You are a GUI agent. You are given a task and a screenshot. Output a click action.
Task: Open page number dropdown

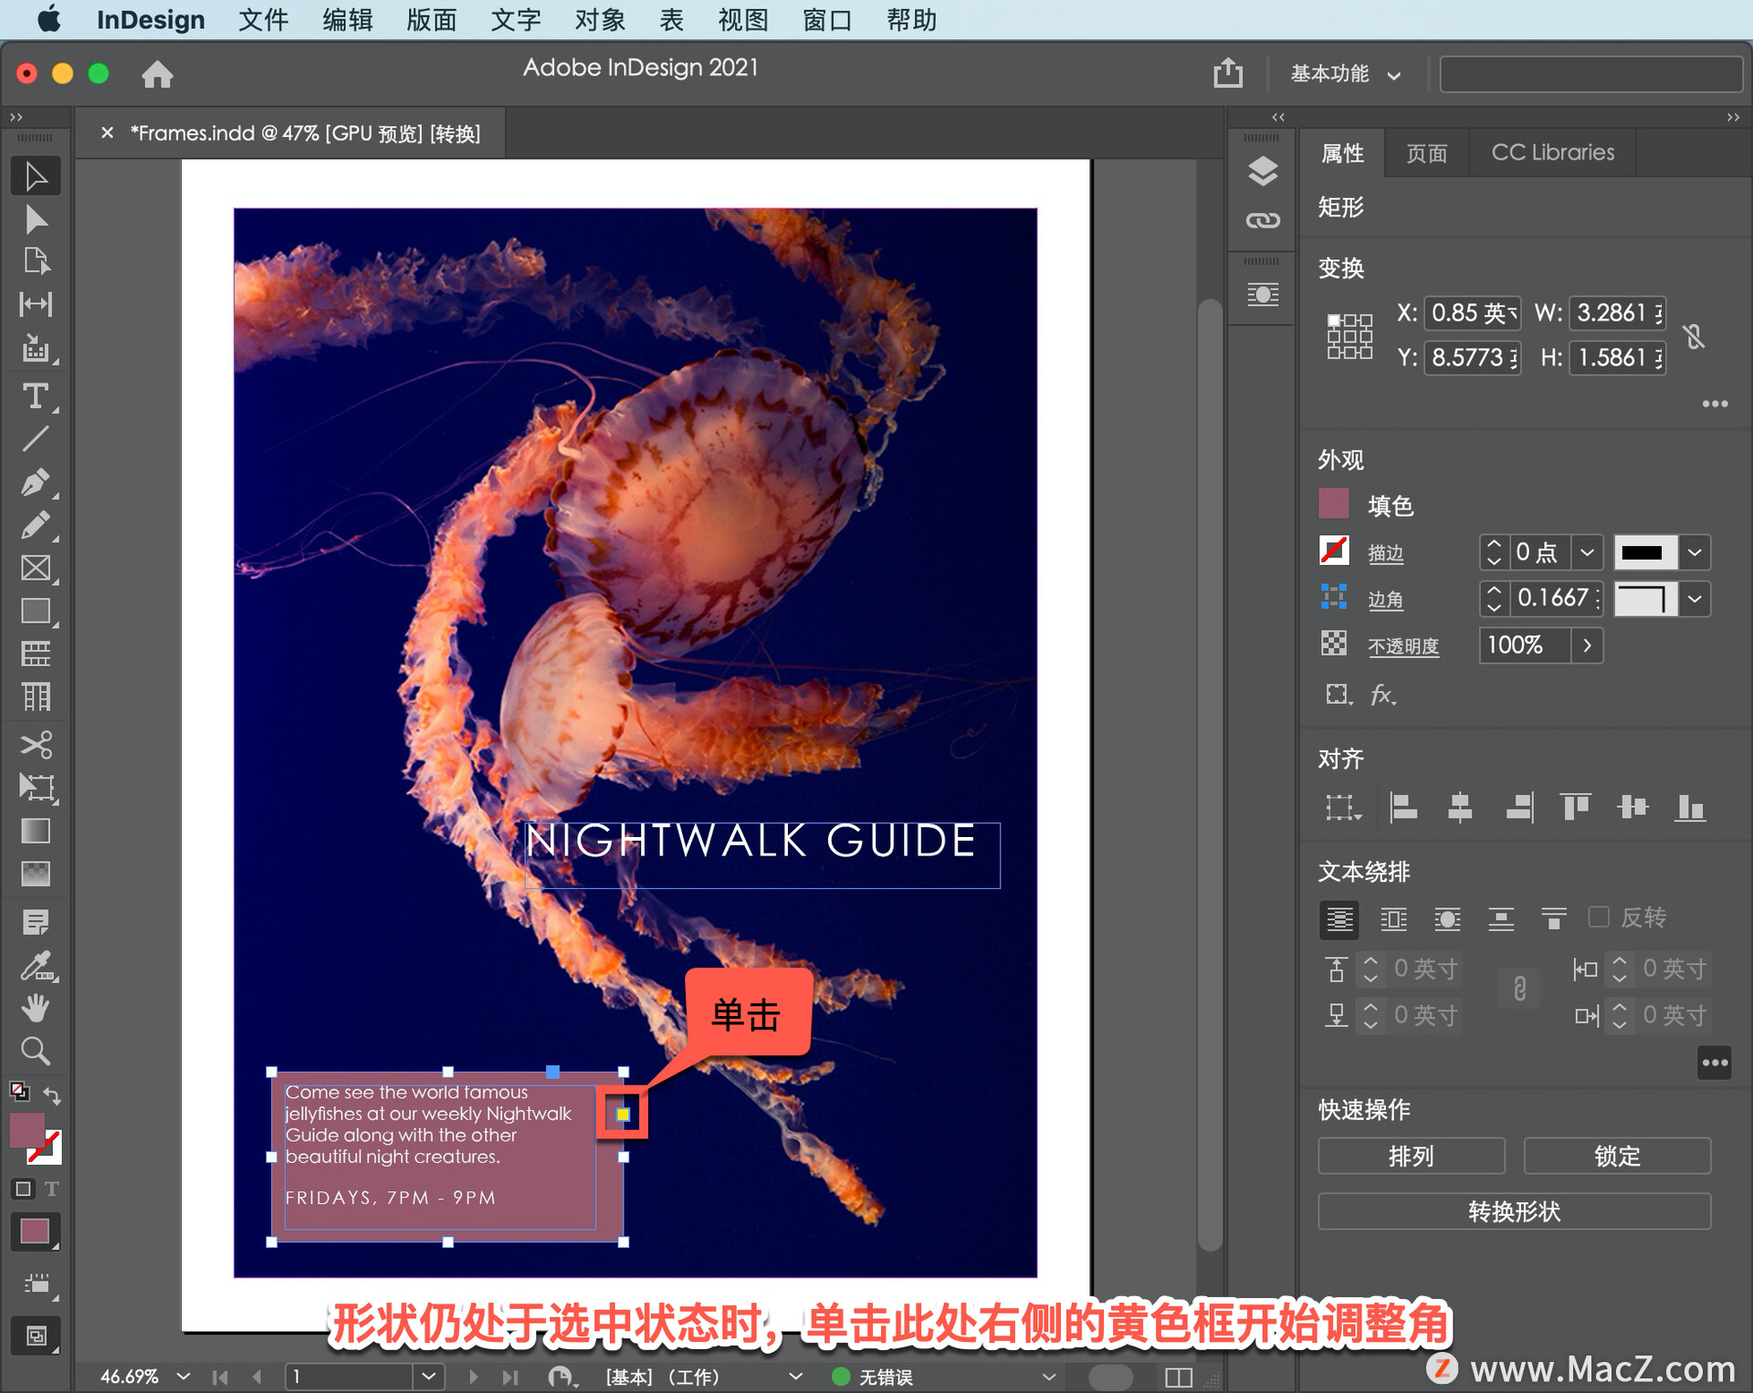428,1376
